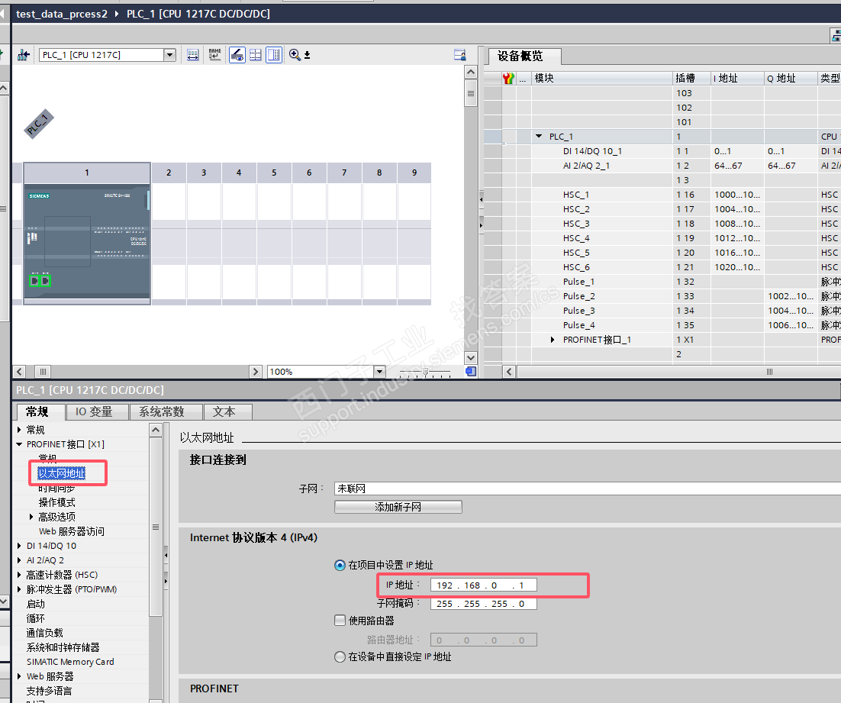The image size is (841, 703).
Task: Click the diagnostics icon in the overview table header
Action: (x=508, y=79)
